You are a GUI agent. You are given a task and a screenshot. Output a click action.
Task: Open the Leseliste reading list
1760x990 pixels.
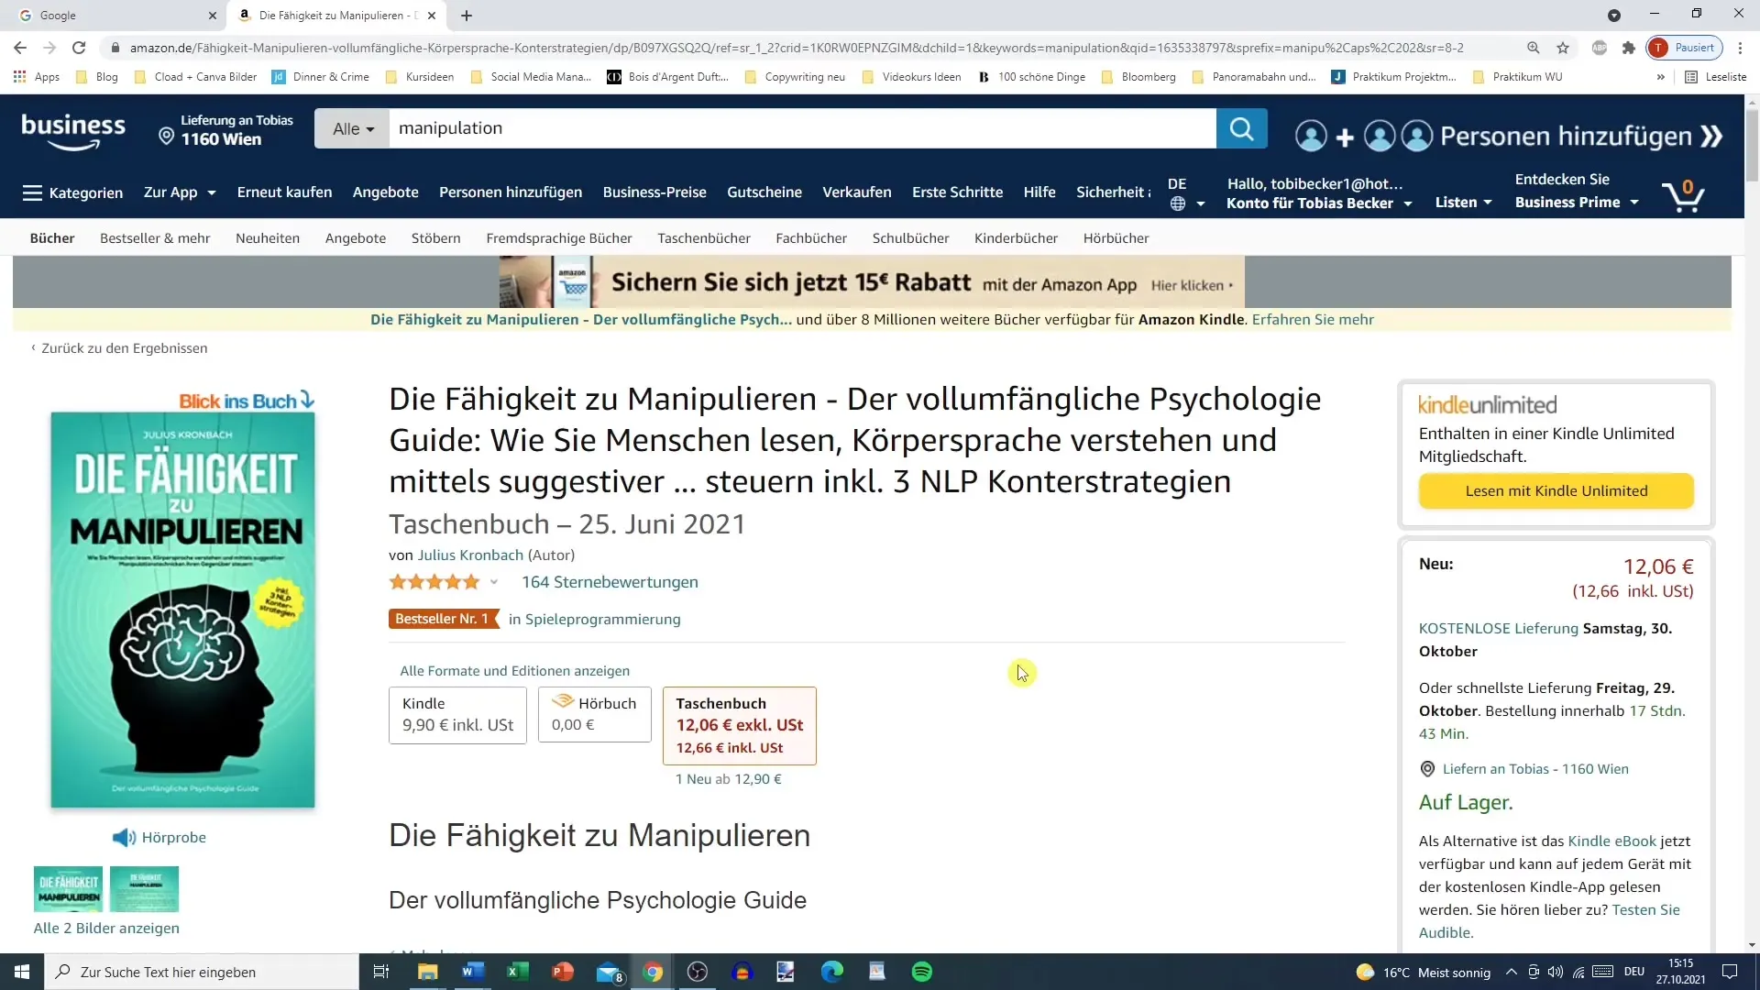click(x=1716, y=77)
